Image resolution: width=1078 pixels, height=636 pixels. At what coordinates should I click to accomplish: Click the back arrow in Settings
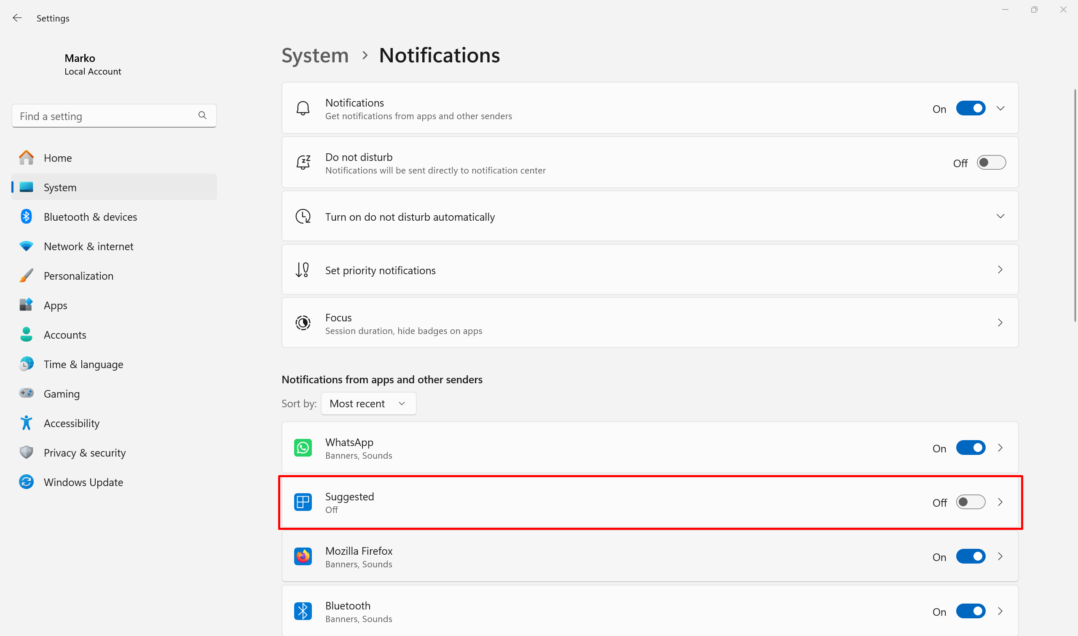coord(17,18)
